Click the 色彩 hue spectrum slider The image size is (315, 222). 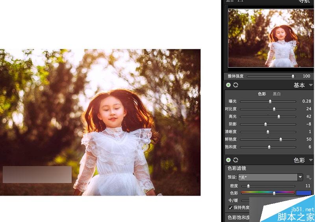[268, 193]
